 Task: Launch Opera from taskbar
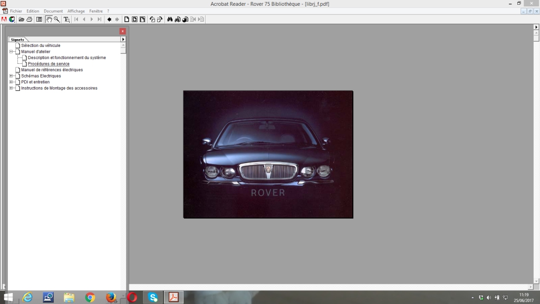(x=132, y=297)
